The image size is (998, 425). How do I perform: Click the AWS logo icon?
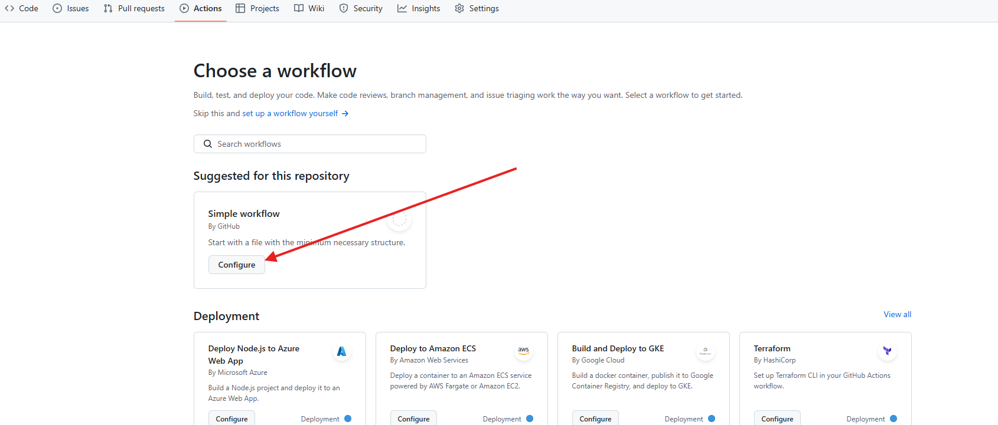click(523, 351)
